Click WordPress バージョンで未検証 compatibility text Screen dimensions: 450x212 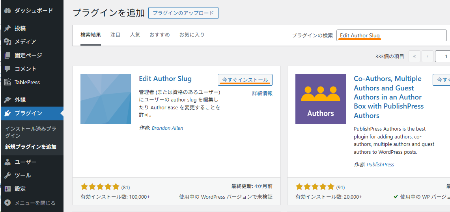[226, 197]
